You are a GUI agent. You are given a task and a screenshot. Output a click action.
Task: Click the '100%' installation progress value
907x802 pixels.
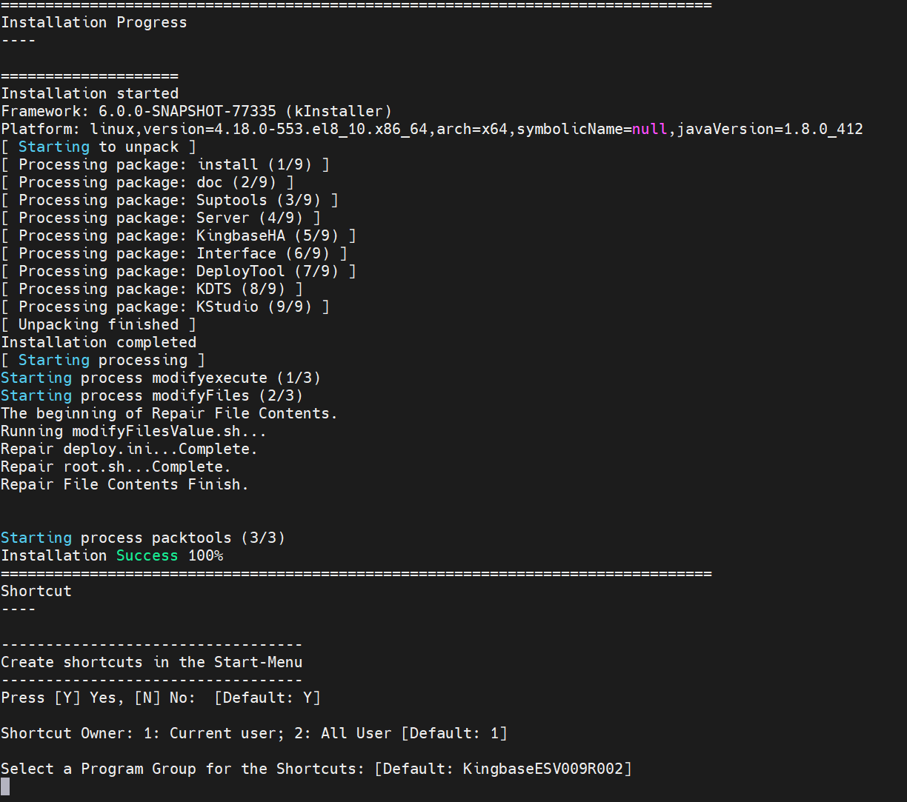tap(205, 555)
